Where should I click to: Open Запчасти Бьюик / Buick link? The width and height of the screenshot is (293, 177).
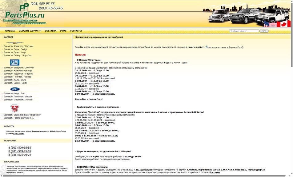coord(15,83)
